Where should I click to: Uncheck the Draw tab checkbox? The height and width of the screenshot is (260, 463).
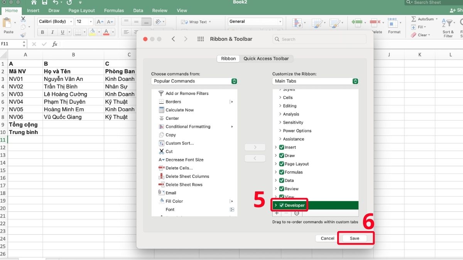282,156
